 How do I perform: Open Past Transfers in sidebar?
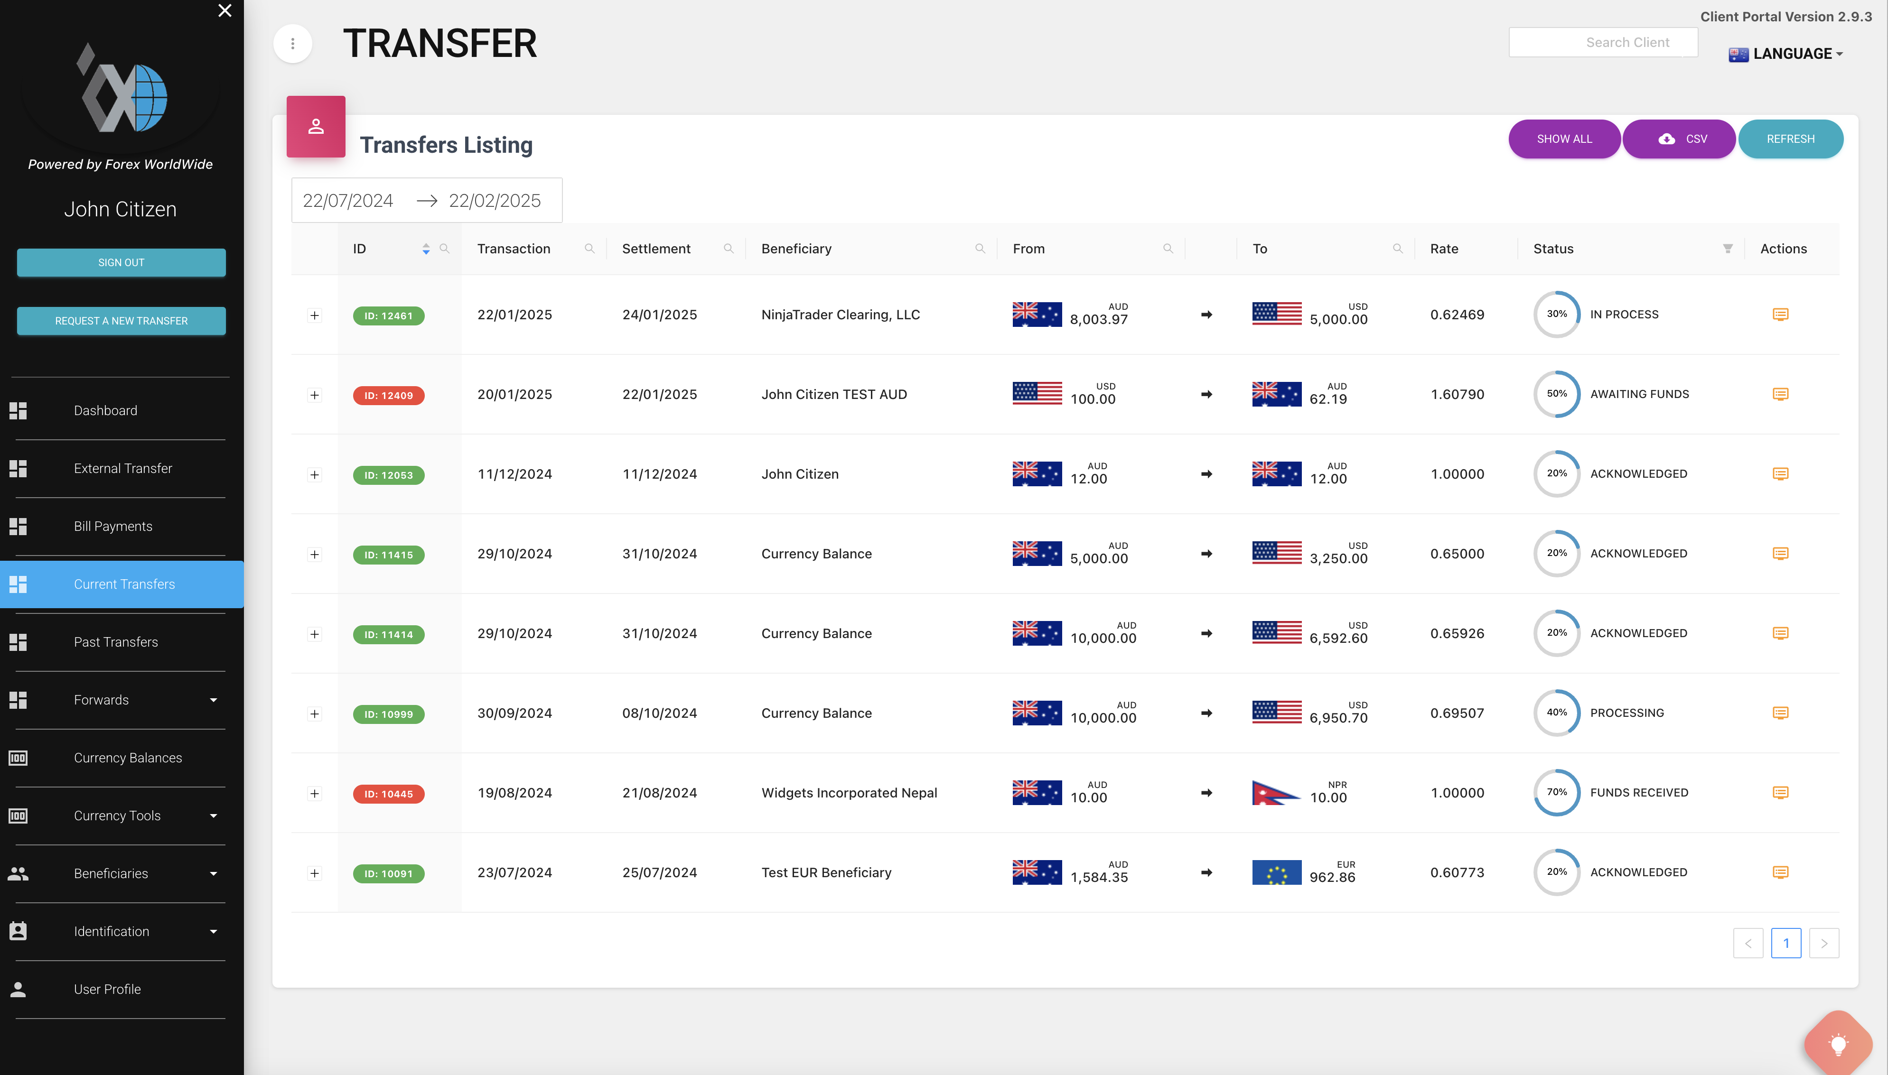pyautogui.click(x=116, y=642)
